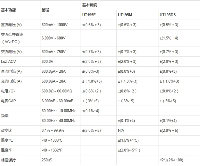Click the LoZ ACV row label

coord(8,62)
